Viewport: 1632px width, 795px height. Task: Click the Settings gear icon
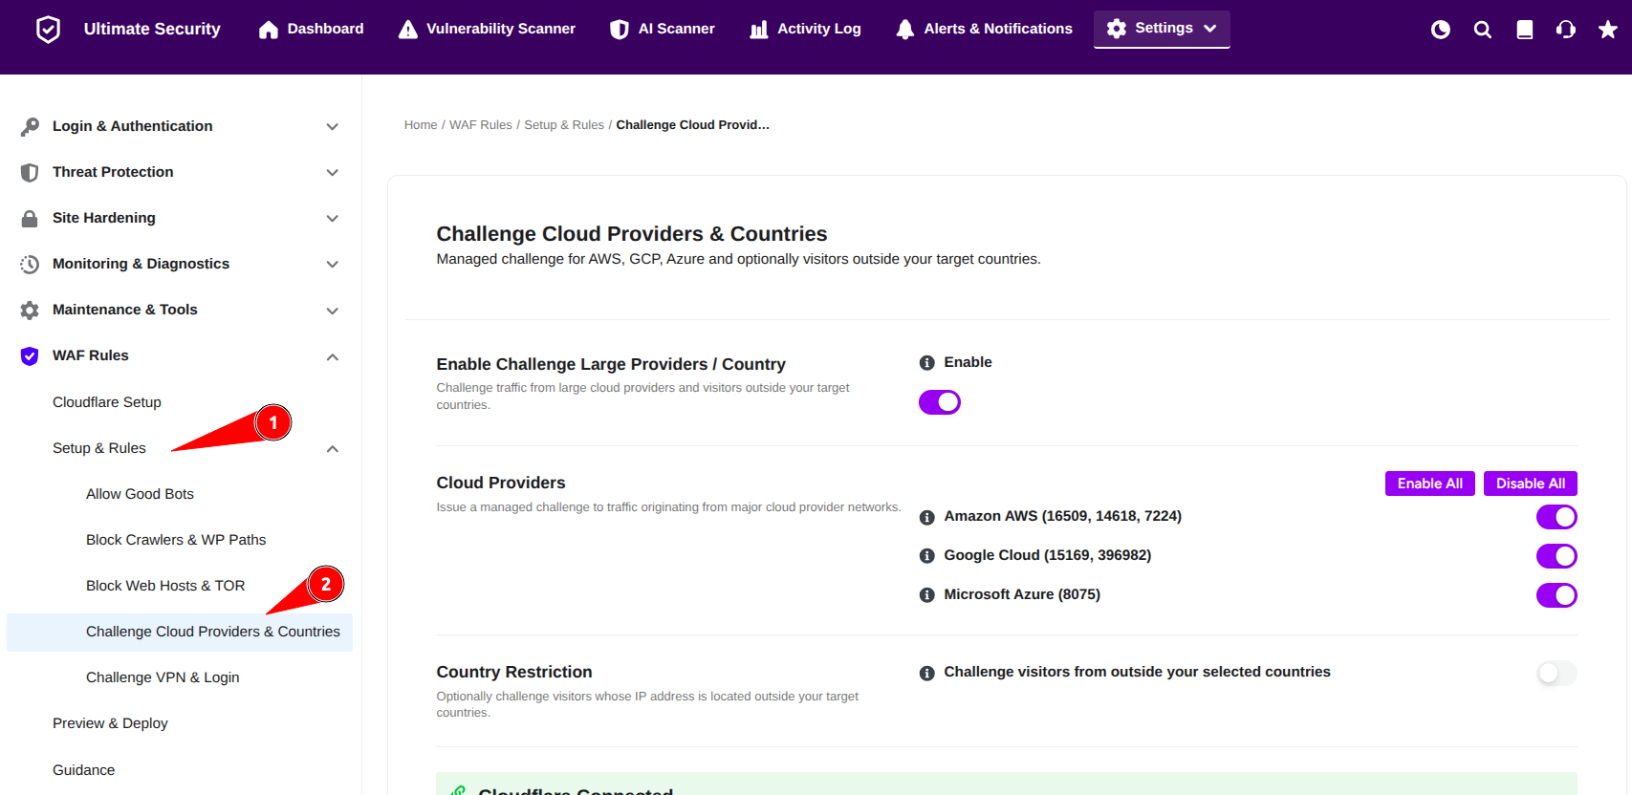pos(1117,29)
